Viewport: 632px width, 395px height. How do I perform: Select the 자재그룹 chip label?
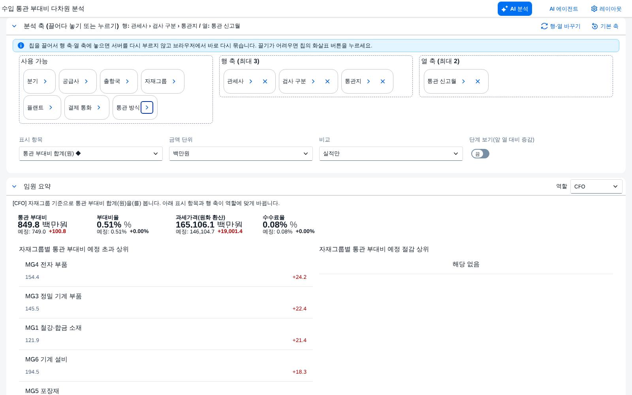(x=156, y=81)
